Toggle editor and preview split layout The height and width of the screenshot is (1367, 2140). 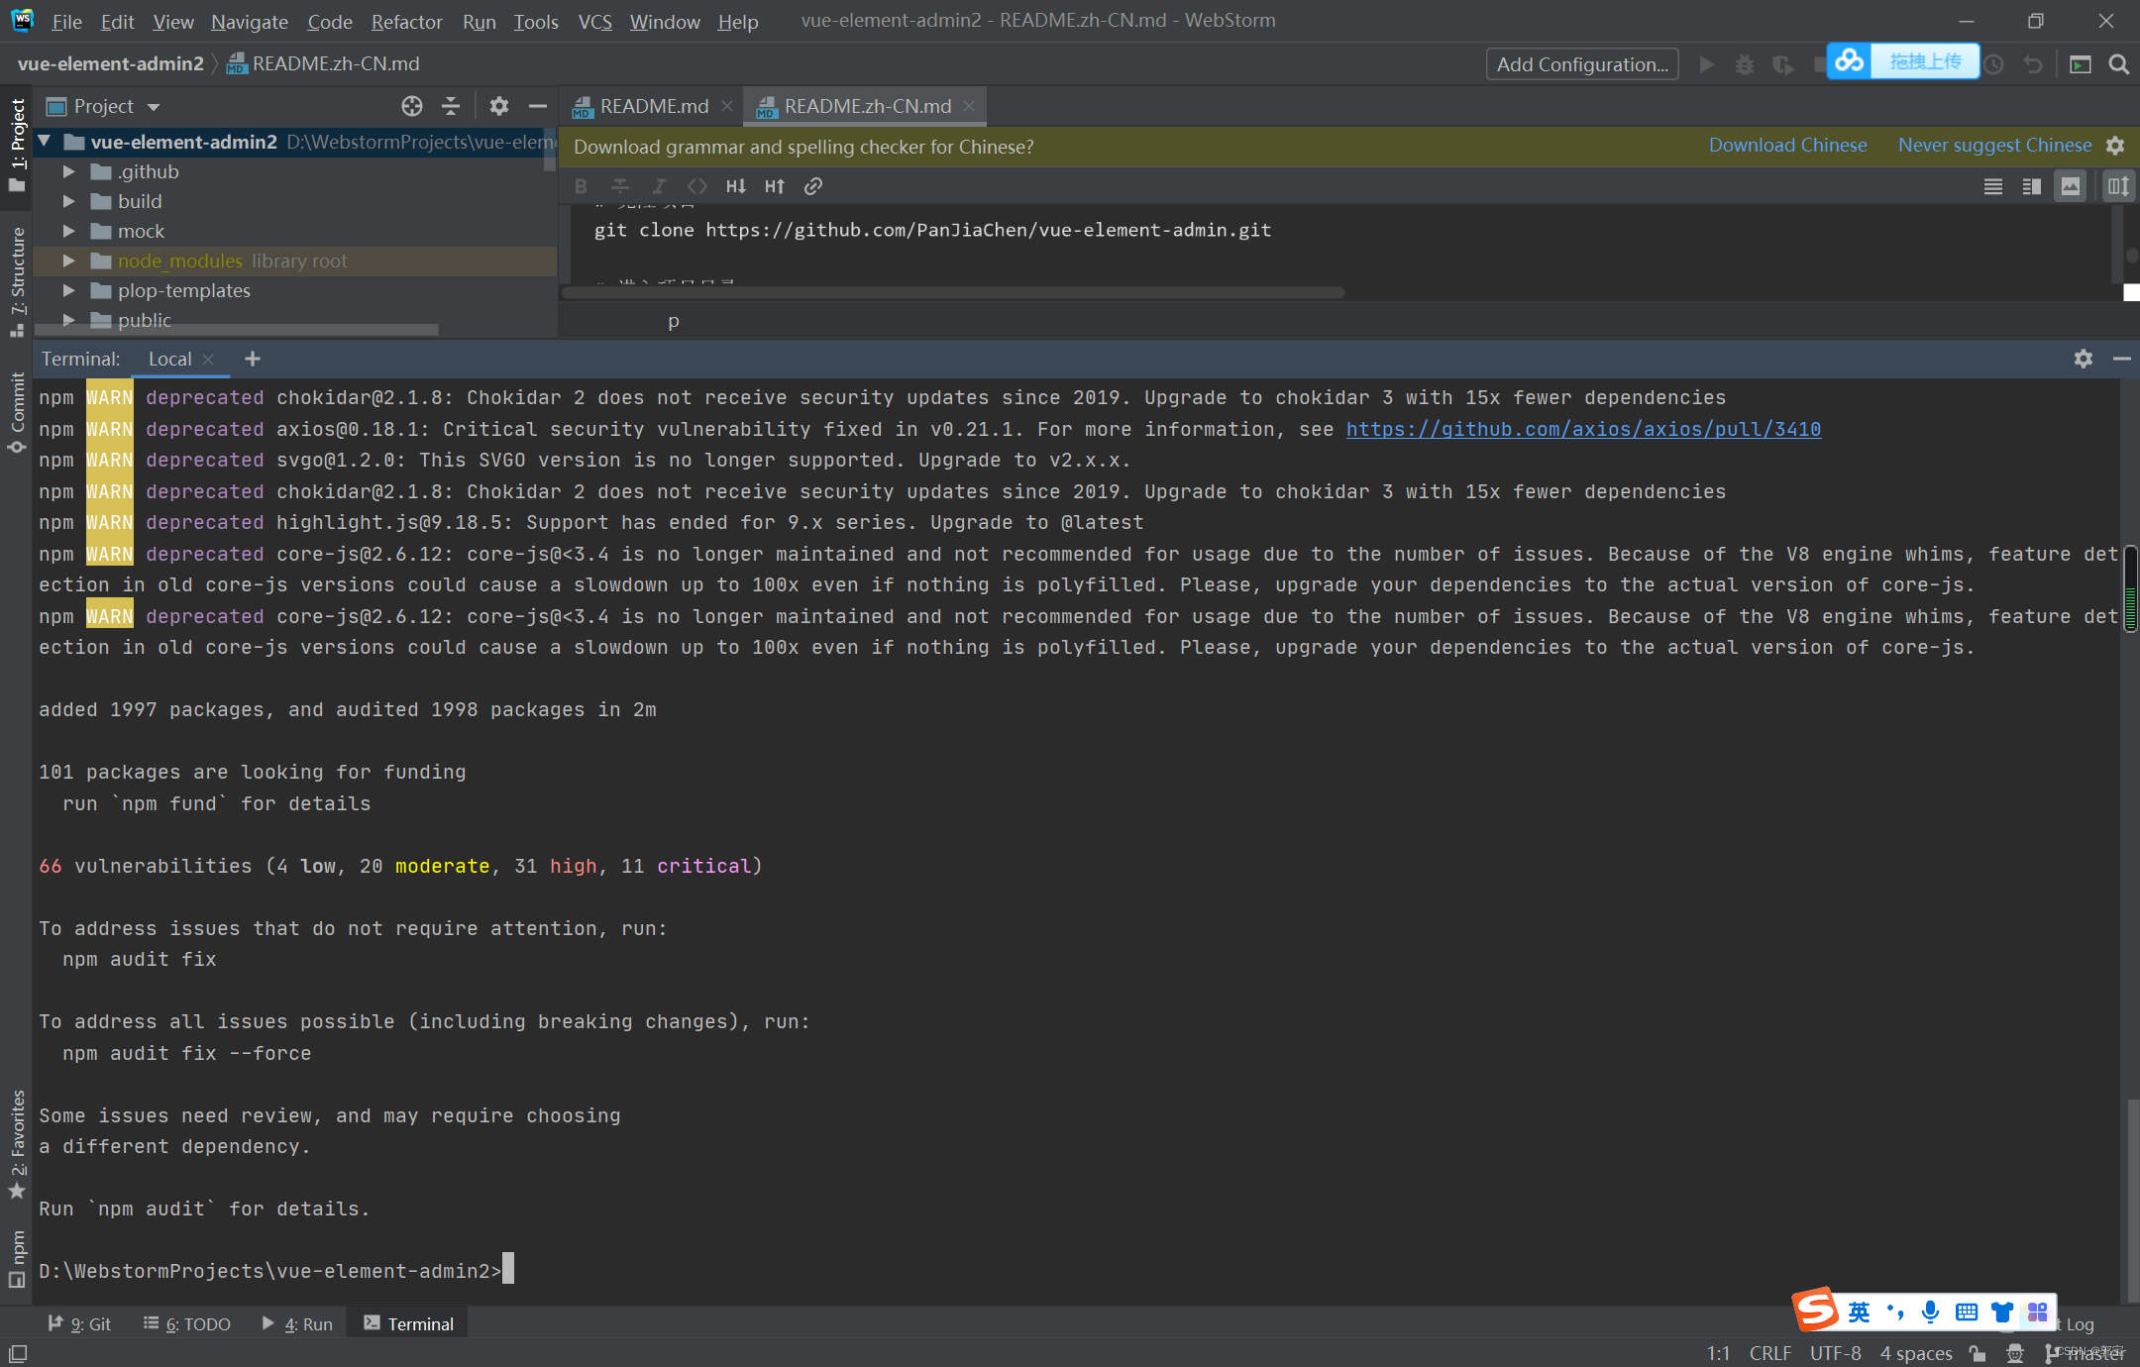(x=2031, y=185)
